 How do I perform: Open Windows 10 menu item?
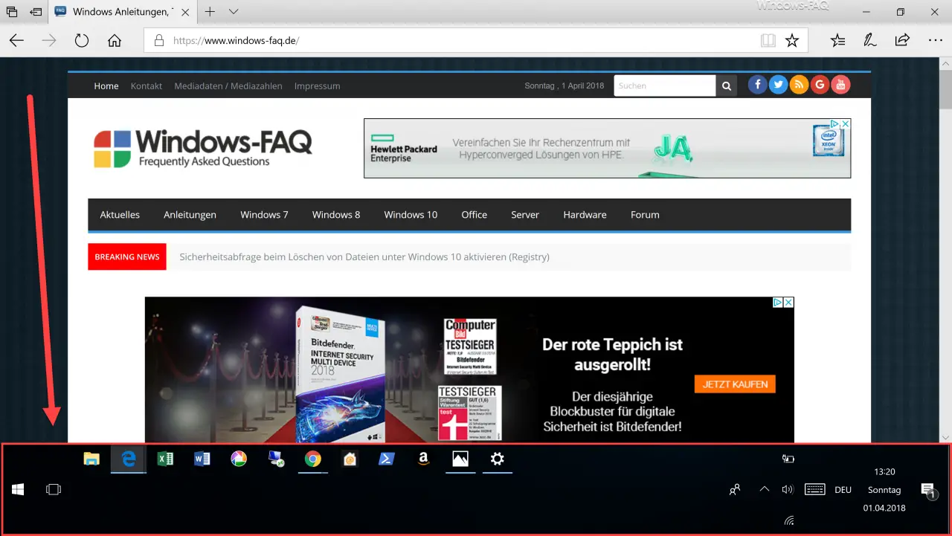[411, 215]
